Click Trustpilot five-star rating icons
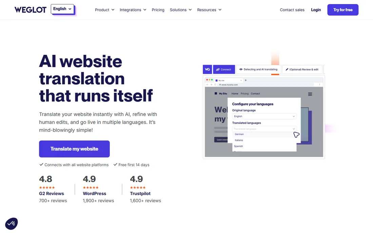373x233 pixels. pos(138,187)
